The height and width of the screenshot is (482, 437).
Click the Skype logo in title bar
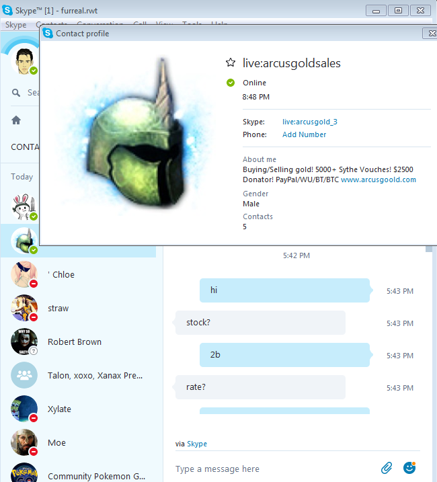tap(7, 10)
